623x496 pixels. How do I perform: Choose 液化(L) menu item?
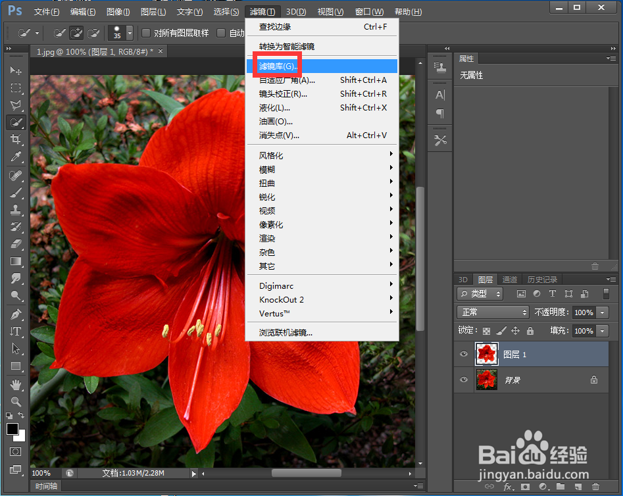click(322, 108)
